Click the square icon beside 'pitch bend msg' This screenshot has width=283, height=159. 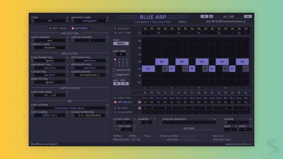(x=108, y=57)
